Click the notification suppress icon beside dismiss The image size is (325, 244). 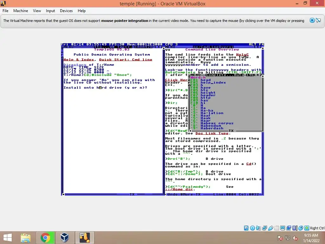[x=318, y=20]
